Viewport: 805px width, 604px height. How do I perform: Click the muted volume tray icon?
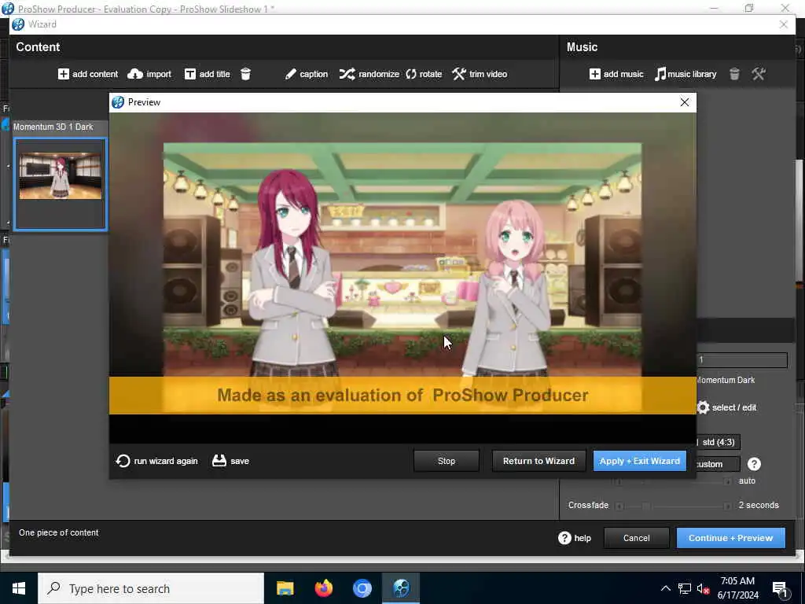pyautogui.click(x=703, y=588)
